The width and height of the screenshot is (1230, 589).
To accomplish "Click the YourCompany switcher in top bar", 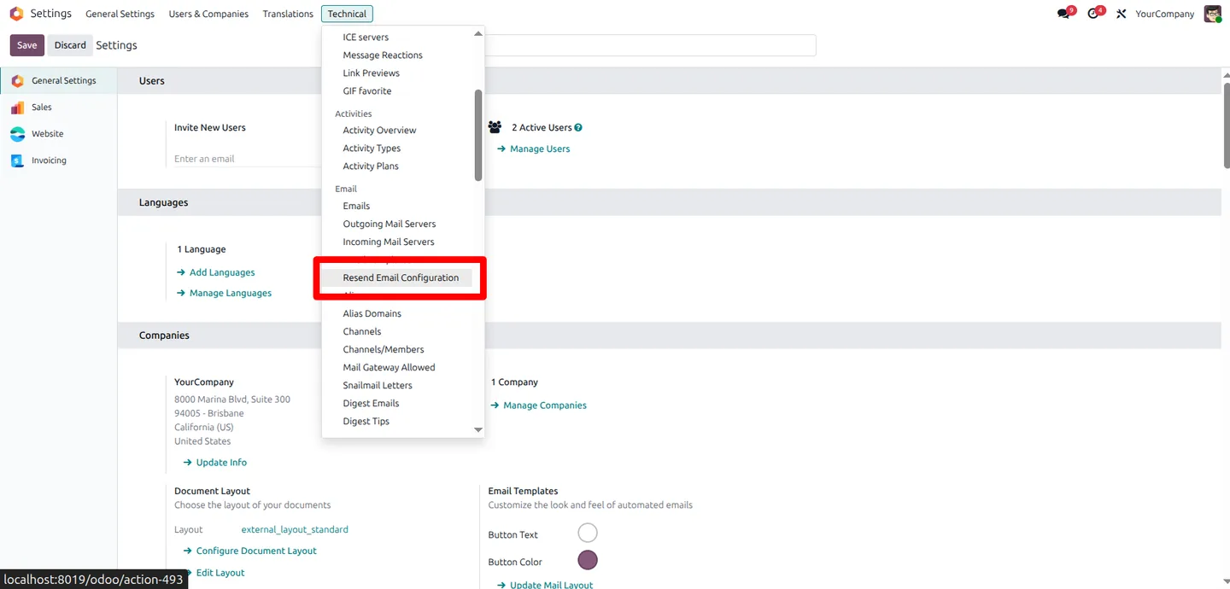I will 1165,14.
